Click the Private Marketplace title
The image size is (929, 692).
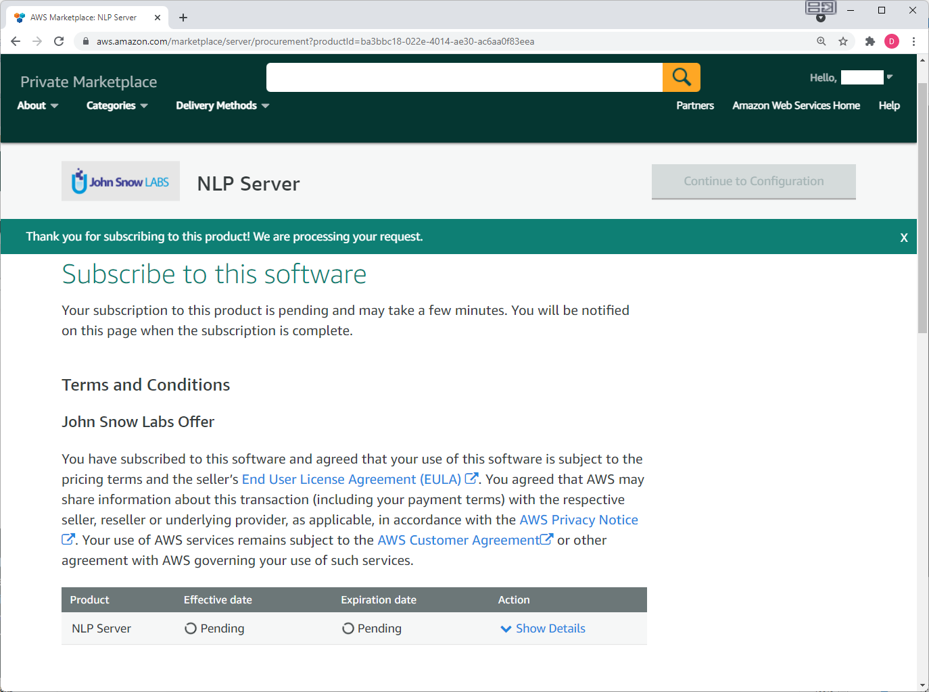click(89, 82)
